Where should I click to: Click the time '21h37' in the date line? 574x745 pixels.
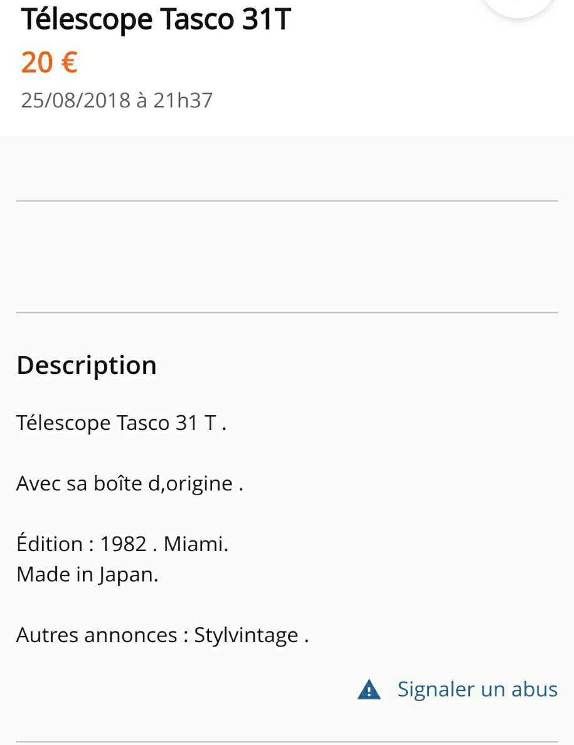point(183,100)
